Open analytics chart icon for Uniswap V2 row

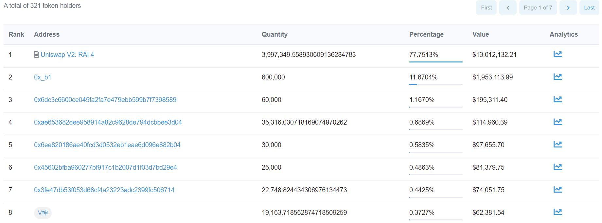click(558, 54)
